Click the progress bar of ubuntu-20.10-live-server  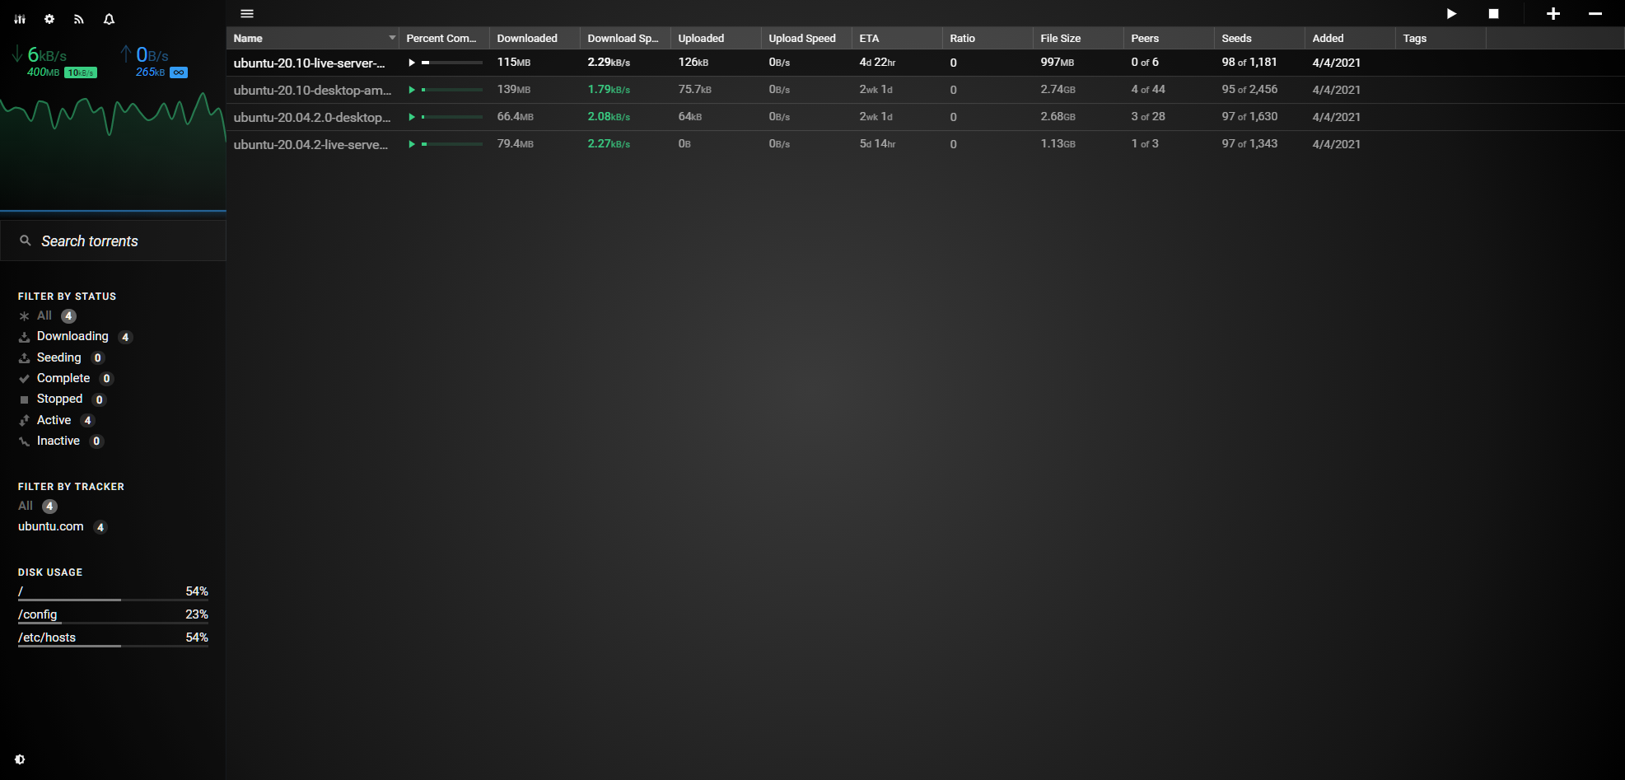coord(451,63)
